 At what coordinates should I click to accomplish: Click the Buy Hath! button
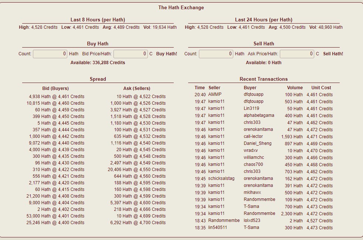(x=166, y=54)
